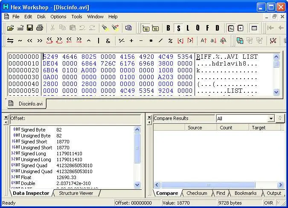Click the Data Inspector vertical scrollbar thumb
The width and height of the screenshot is (288, 208).
[137, 148]
